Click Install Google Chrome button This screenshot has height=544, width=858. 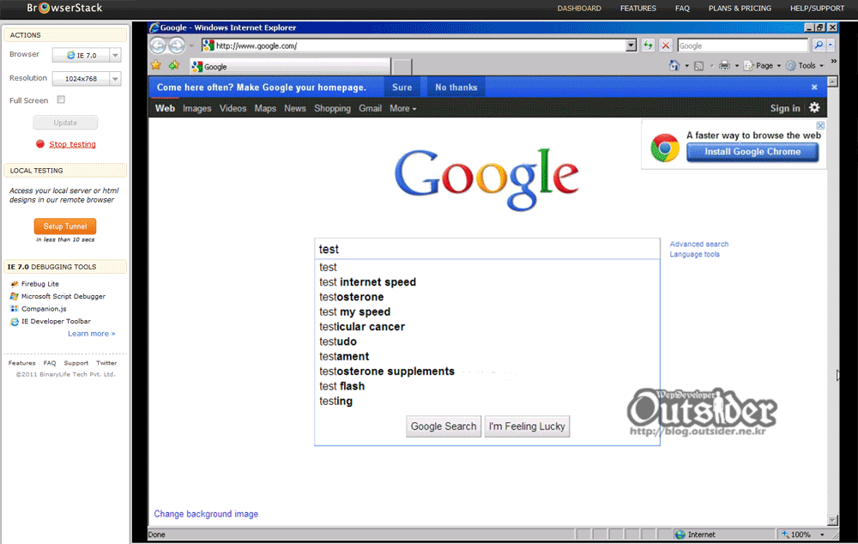pos(752,152)
